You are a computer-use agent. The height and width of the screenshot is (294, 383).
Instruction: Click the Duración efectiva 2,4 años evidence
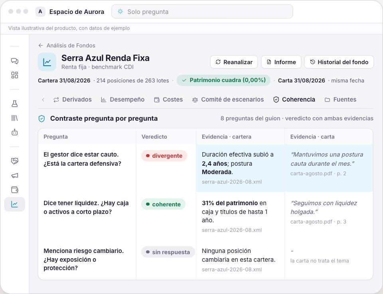tap(238, 163)
